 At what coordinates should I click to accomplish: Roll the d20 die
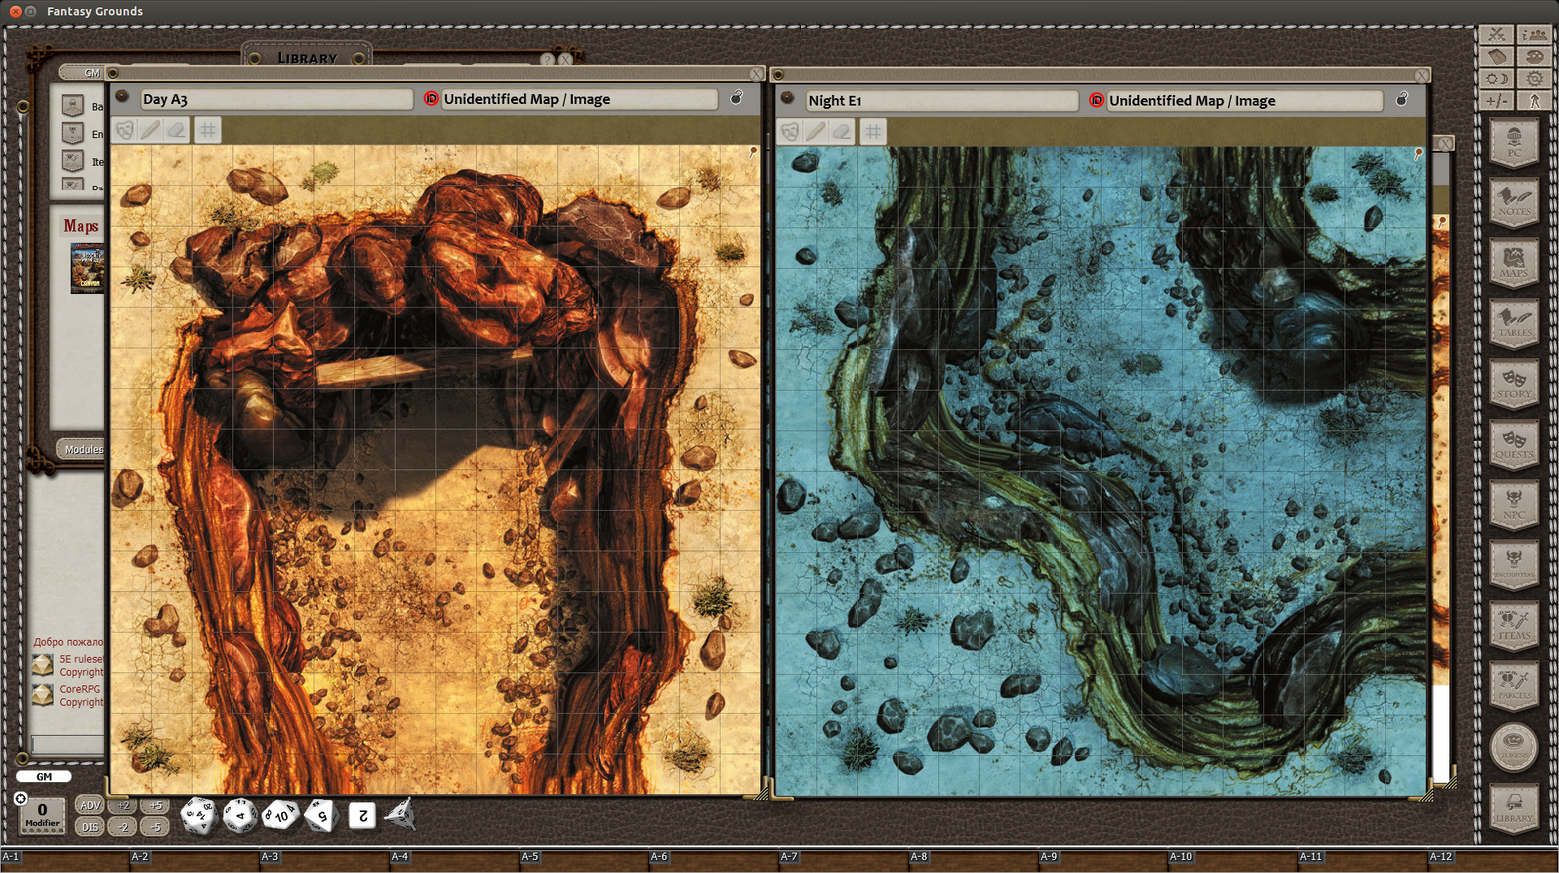point(197,815)
